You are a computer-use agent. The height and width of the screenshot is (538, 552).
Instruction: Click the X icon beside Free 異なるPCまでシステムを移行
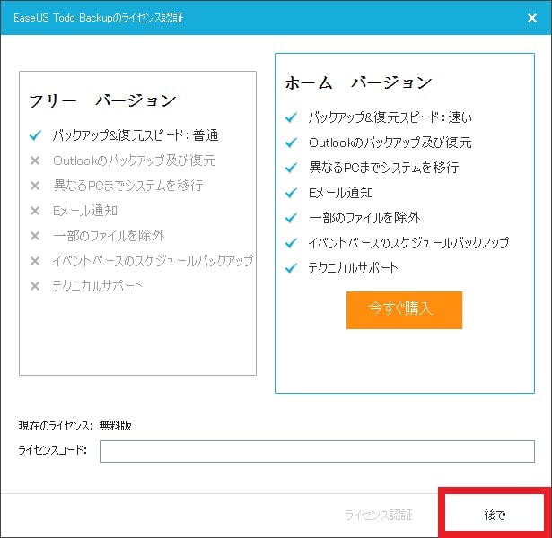[x=35, y=186]
